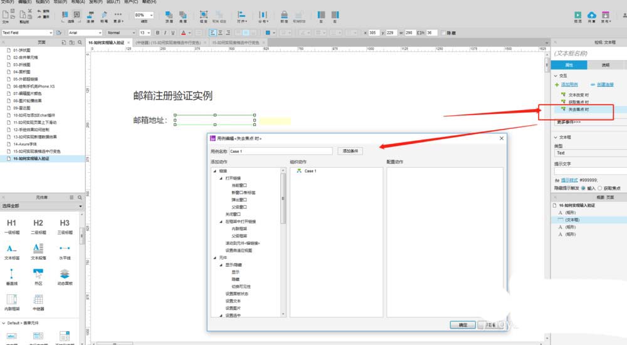627x345 pixels.
Task: Open the text color picker
Action: pyautogui.click(x=184, y=33)
